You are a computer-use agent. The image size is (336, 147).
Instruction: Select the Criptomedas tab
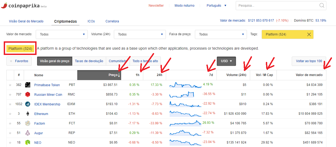65,21
